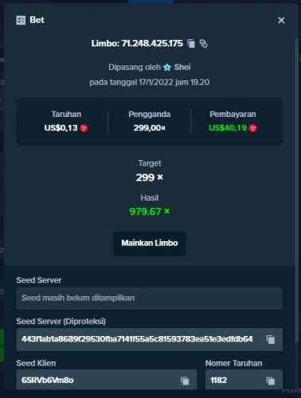Click the Mainkan Limbo button
Screen dimensions: 301x398
pyautogui.click(x=150, y=244)
